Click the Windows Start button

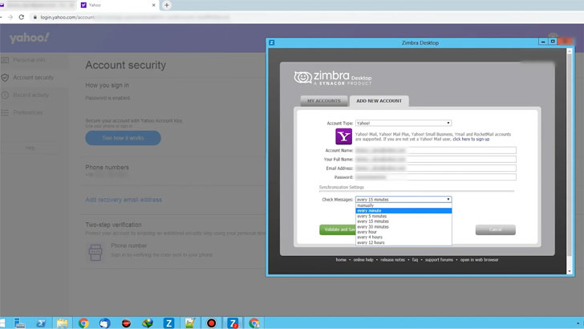click(2, 323)
